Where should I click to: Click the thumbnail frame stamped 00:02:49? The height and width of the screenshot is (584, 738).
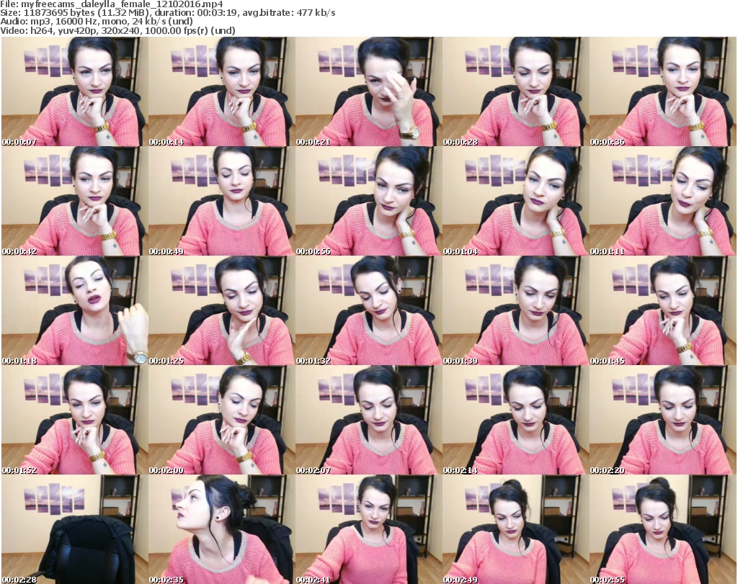(x=516, y=529)
